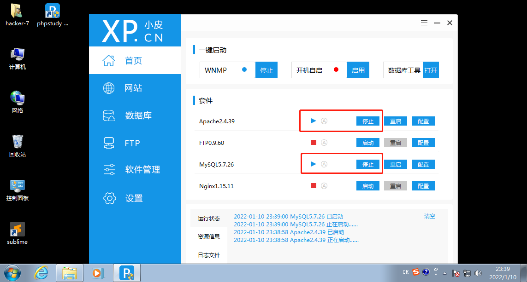Restart MySQL5.7.26 with 重启
This screenshot has height=282, width=527.
(x=396, y=164)
